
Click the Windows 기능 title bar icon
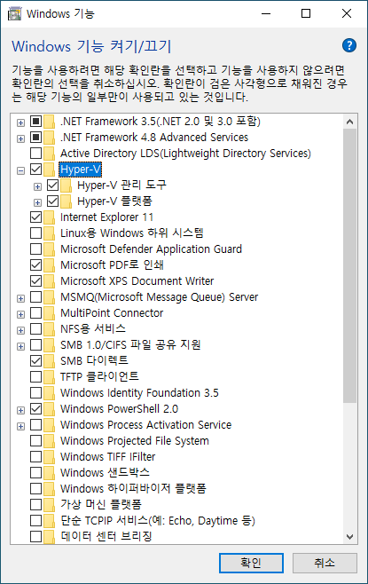(14, 14)
